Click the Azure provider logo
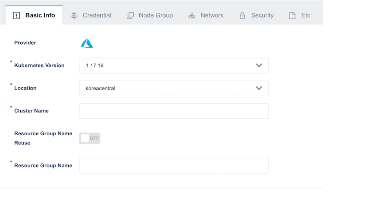Screen dimensions: 385x203 87,43
